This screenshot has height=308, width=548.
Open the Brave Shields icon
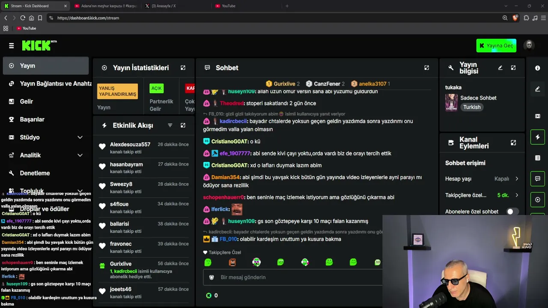coord(515,18)
